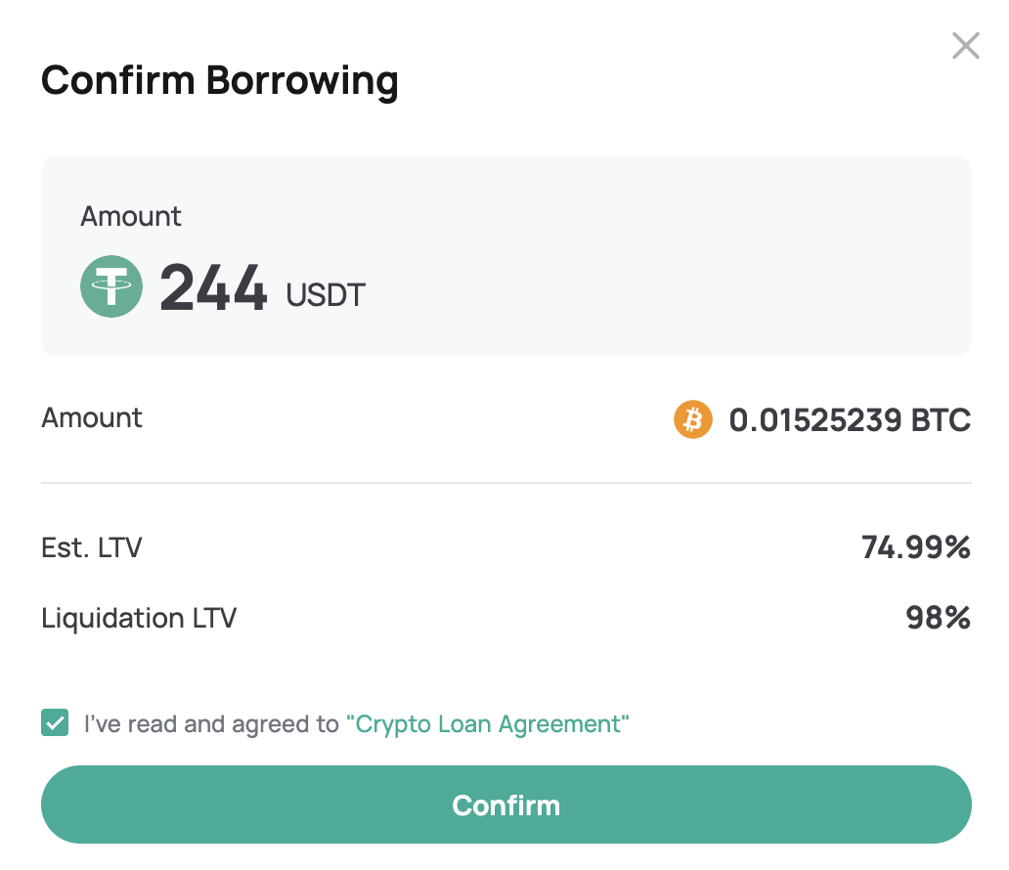Viewport: 1009px width, 870px height.
Task: Click the USDT currency label
Action: (326, 295)
